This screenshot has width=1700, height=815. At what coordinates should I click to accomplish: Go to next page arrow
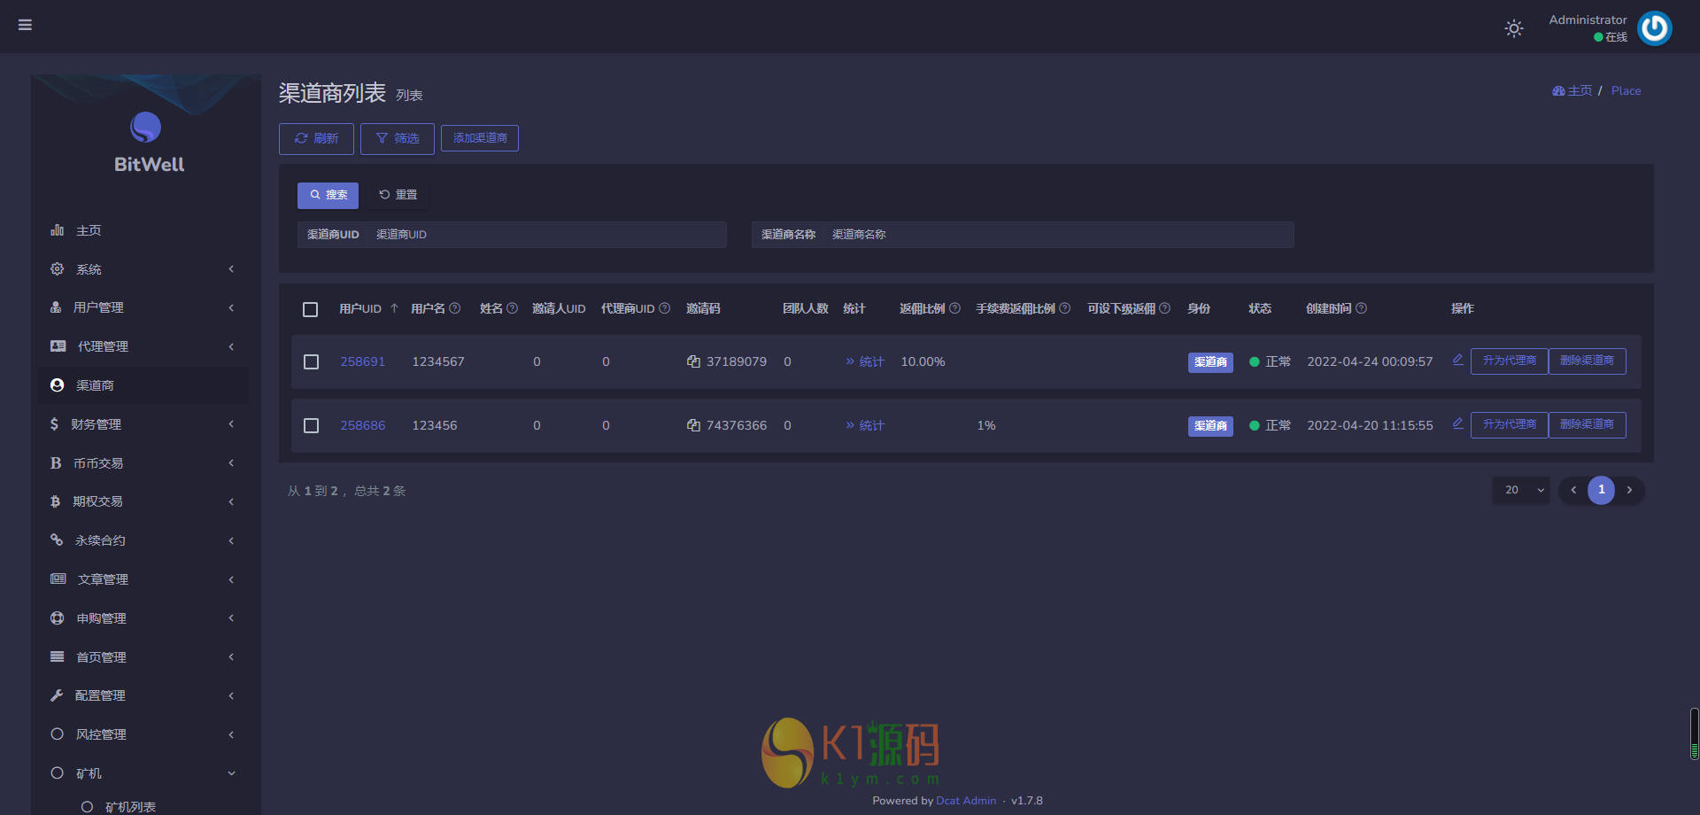(1629, 490)
